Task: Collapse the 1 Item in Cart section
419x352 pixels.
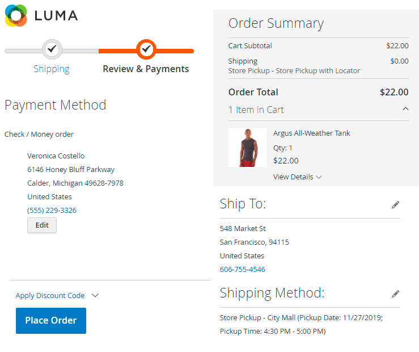Action: 405,109
